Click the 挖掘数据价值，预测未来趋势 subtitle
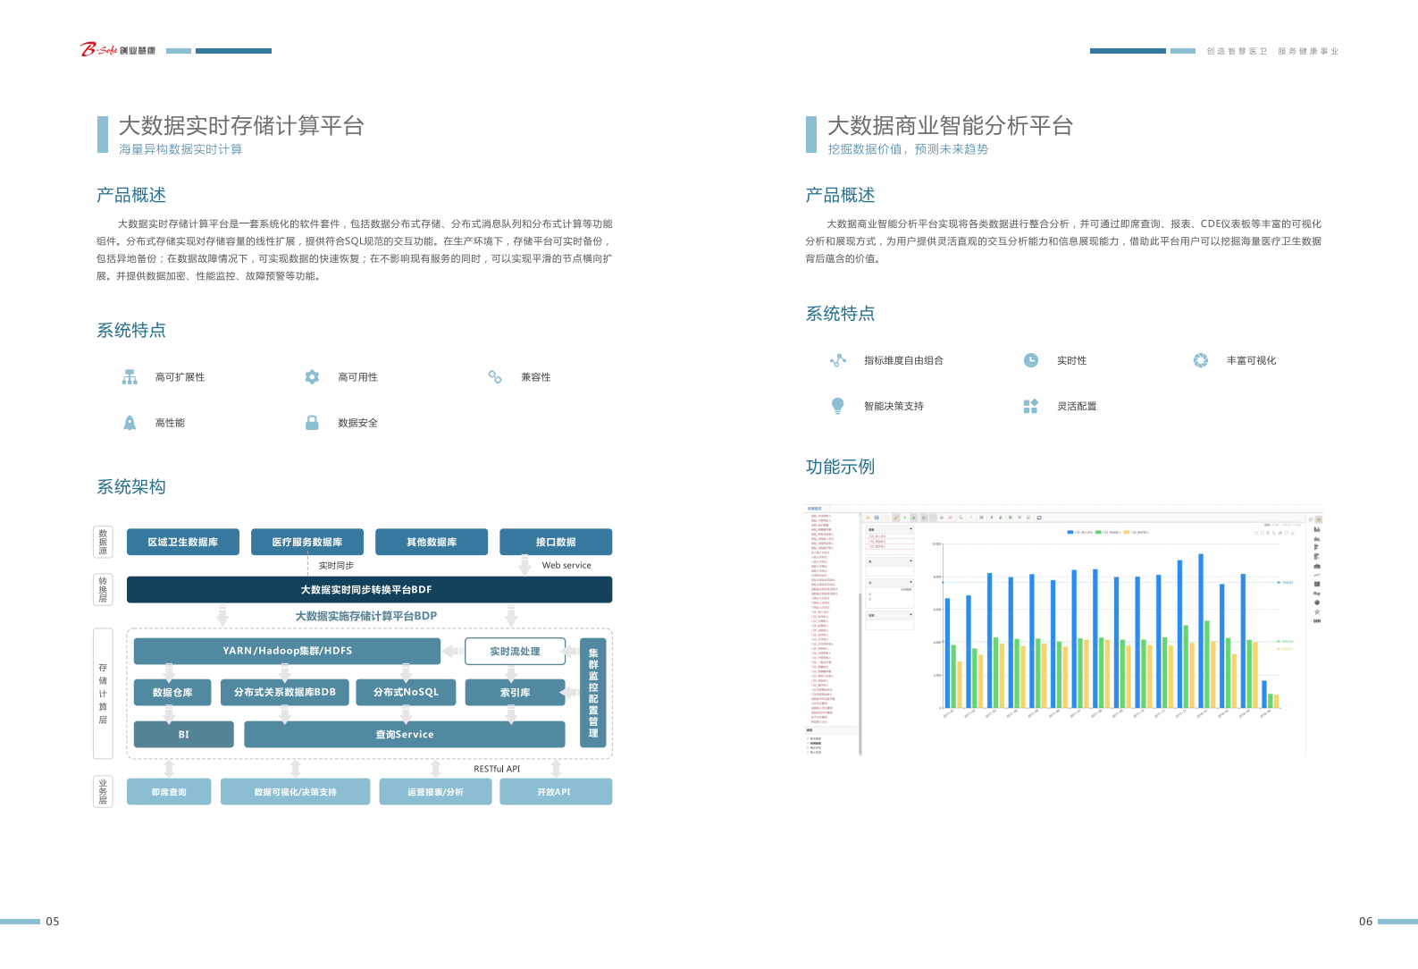1418x969 pixels. [908, 149]
